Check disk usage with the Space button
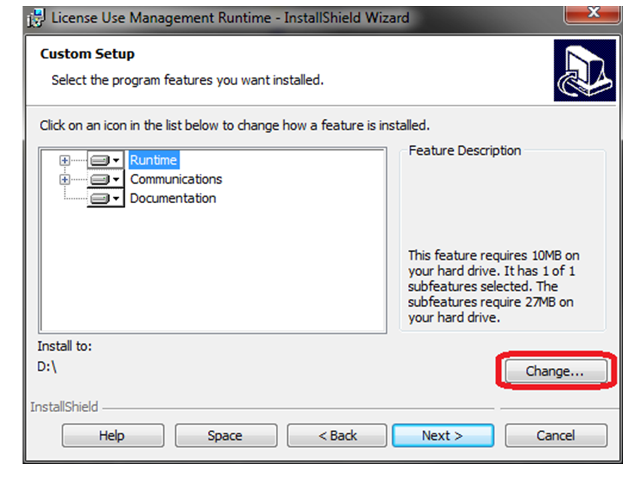The height and width of the screenshot is (478, 637). [x=226, y=436]
